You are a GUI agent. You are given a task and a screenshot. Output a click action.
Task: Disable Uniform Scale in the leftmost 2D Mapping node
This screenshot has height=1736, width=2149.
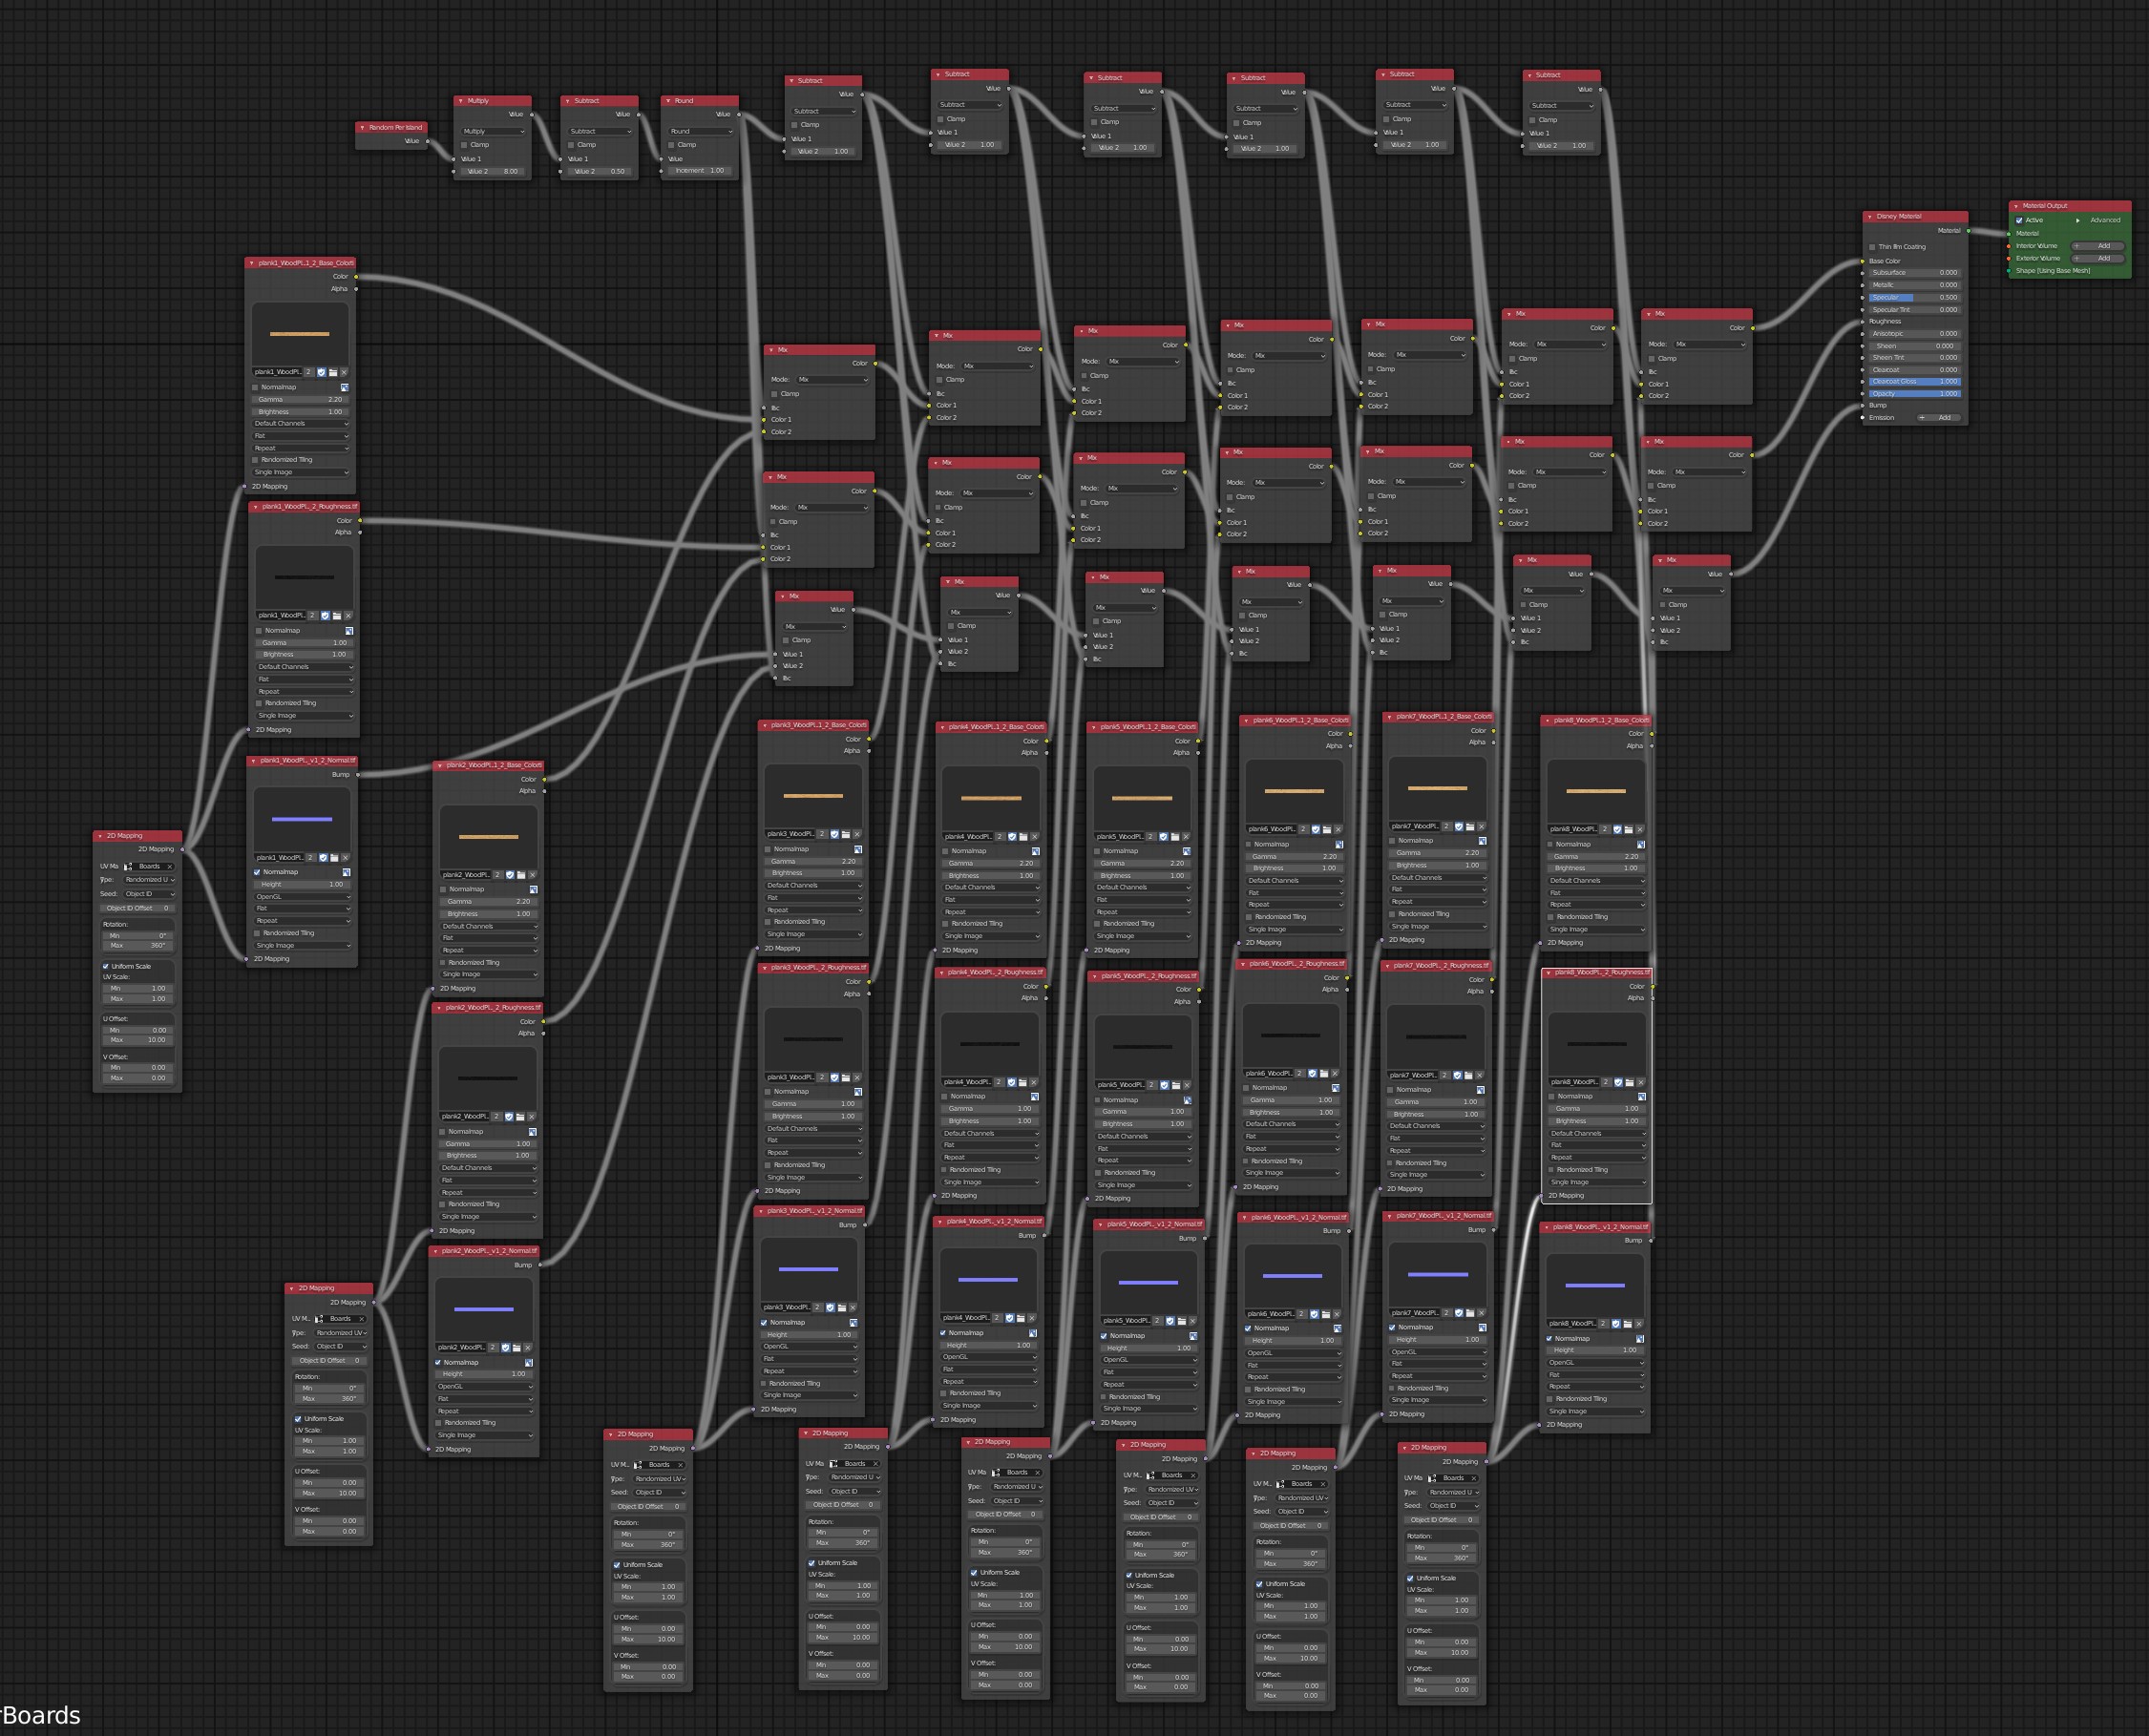point(106,967)
